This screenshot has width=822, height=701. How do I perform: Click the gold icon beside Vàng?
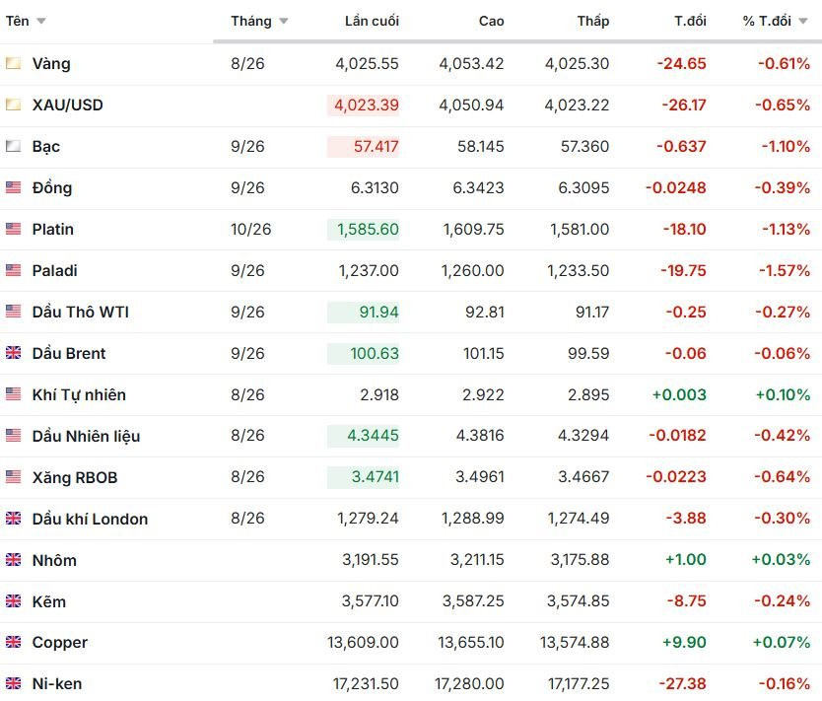(13, 64)
